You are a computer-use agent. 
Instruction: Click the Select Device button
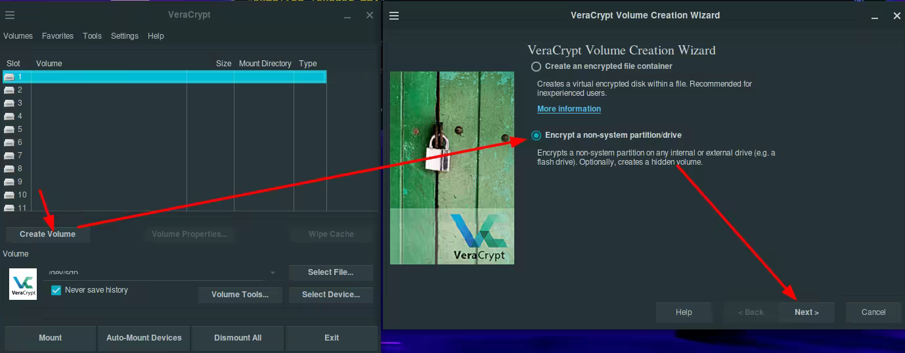pos(331,295)
